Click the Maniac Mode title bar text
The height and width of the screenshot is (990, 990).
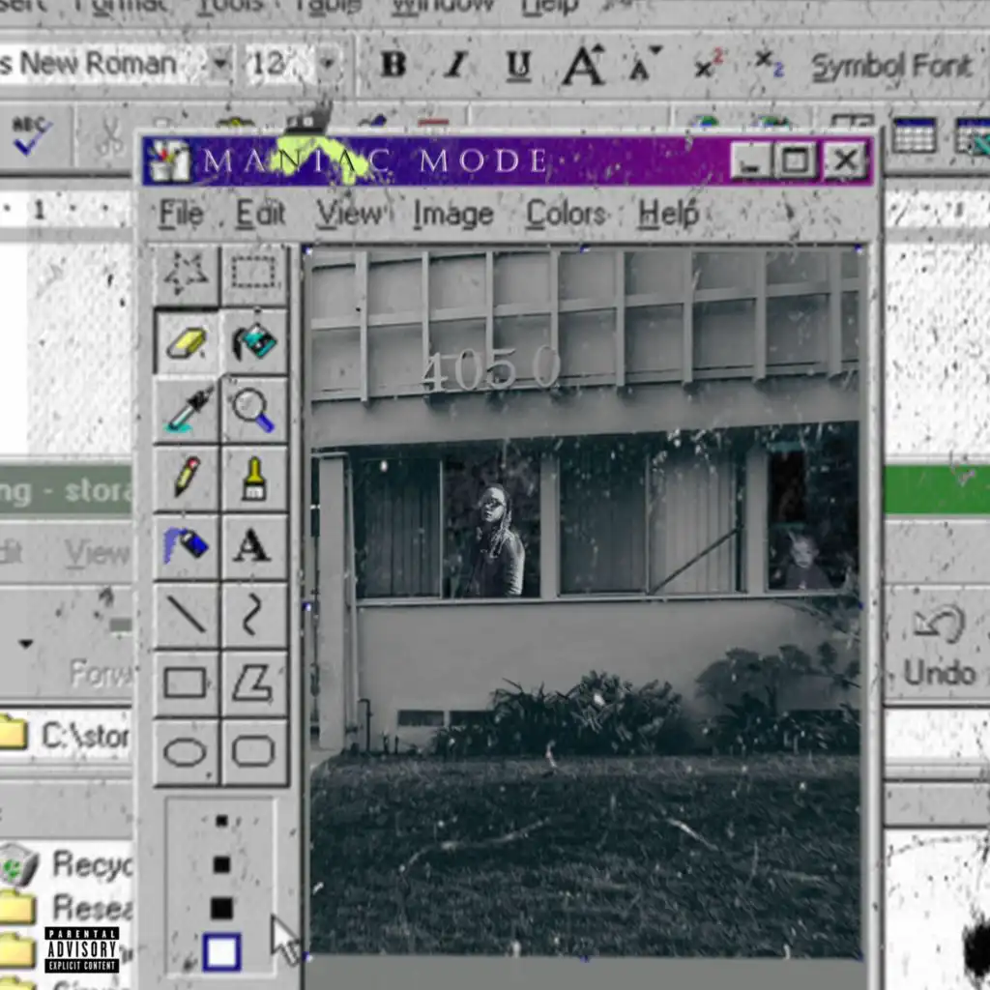[x=375, y=160]
